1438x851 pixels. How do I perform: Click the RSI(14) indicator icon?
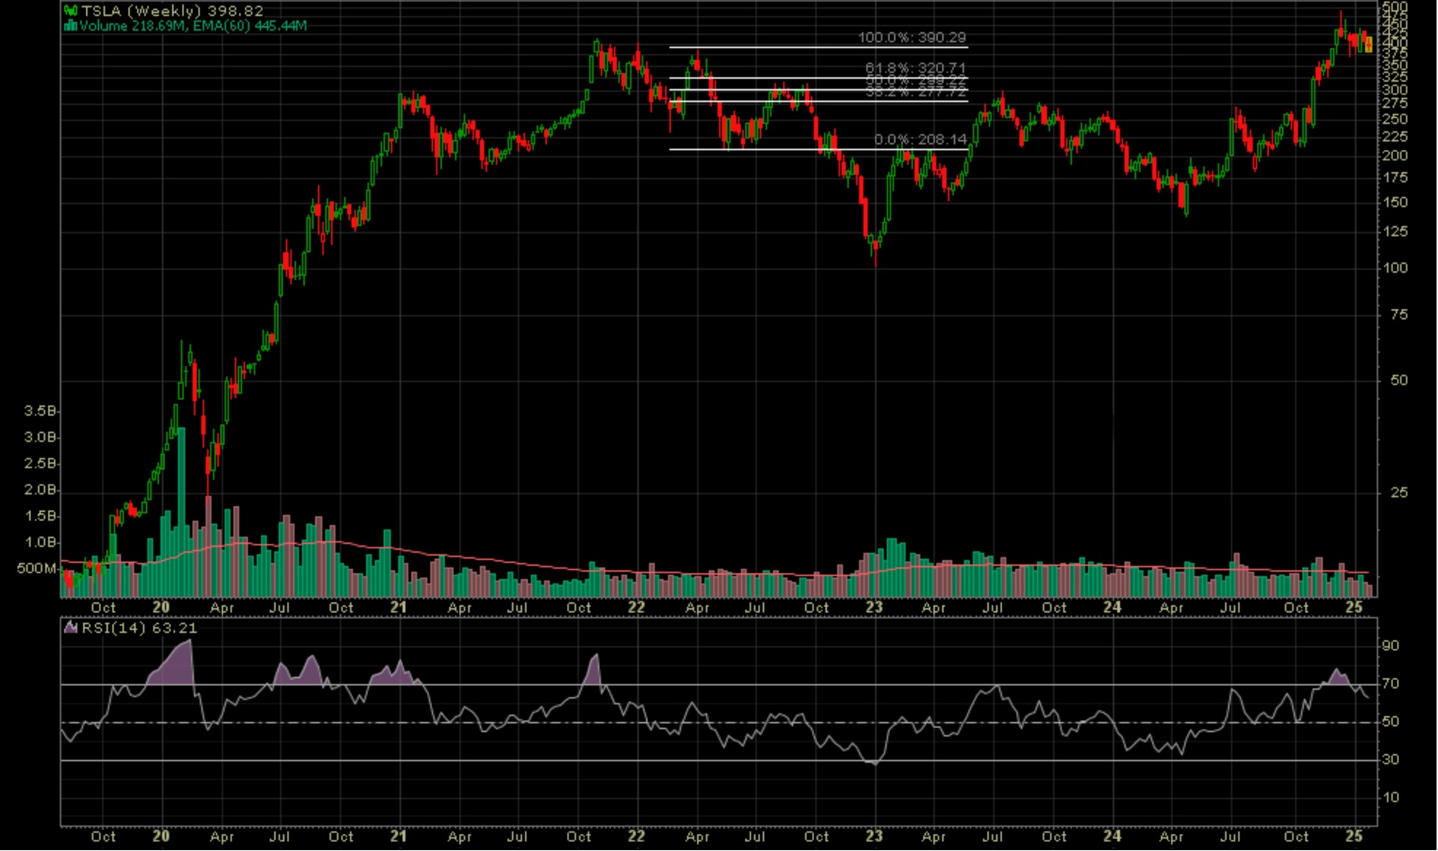click(71, 628)
